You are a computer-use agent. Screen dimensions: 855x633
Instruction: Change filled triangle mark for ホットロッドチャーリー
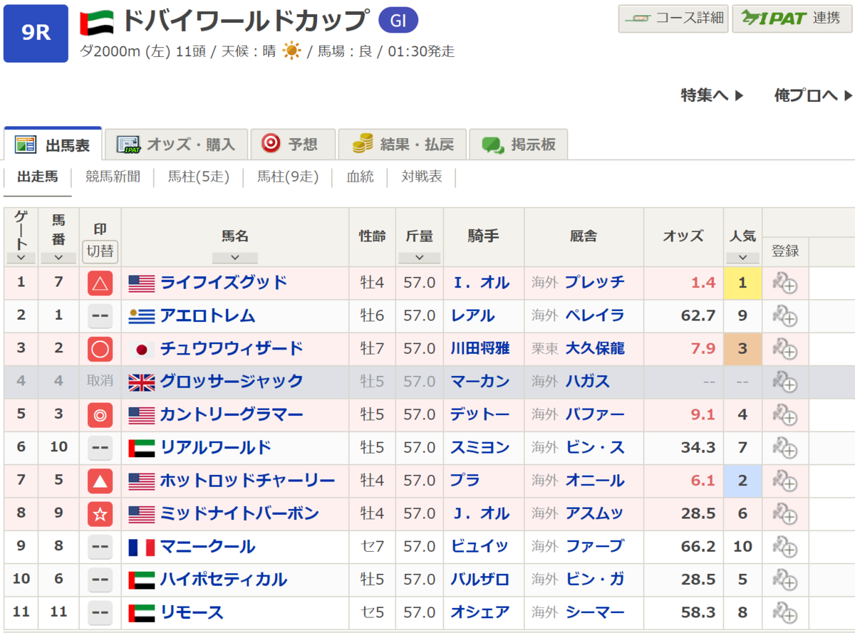tap(100, 481)
